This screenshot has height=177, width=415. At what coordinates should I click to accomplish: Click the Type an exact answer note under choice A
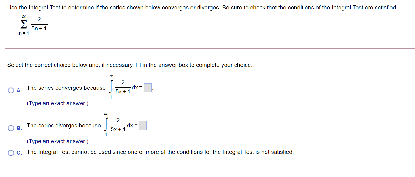(58, 103)
